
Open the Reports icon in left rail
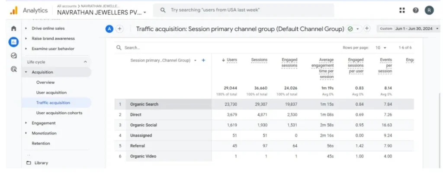[13, 42]
